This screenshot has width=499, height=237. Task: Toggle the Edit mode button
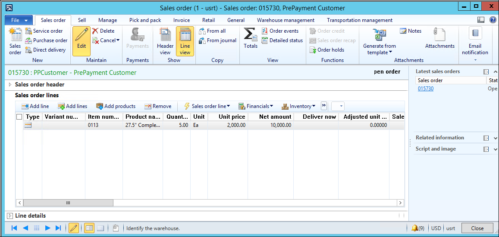point(82,41)
